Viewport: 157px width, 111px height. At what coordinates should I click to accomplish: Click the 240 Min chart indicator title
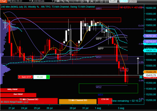click(48, 7)
